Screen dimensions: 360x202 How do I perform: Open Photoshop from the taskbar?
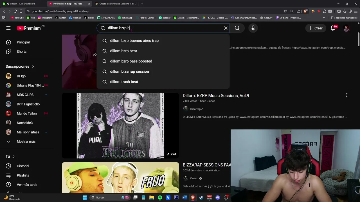176,198
